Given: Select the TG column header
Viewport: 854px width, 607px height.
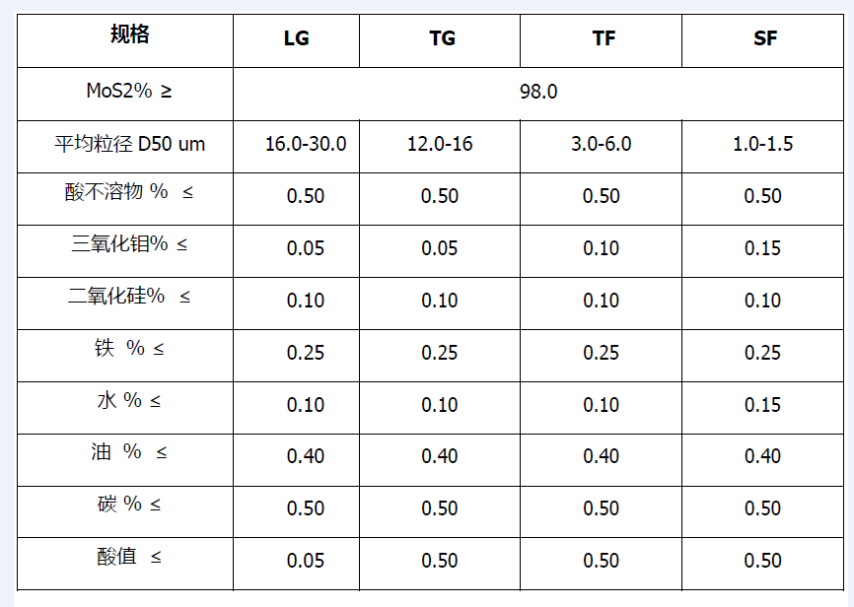Looking at the screenshot, I should tap(442, 39).
